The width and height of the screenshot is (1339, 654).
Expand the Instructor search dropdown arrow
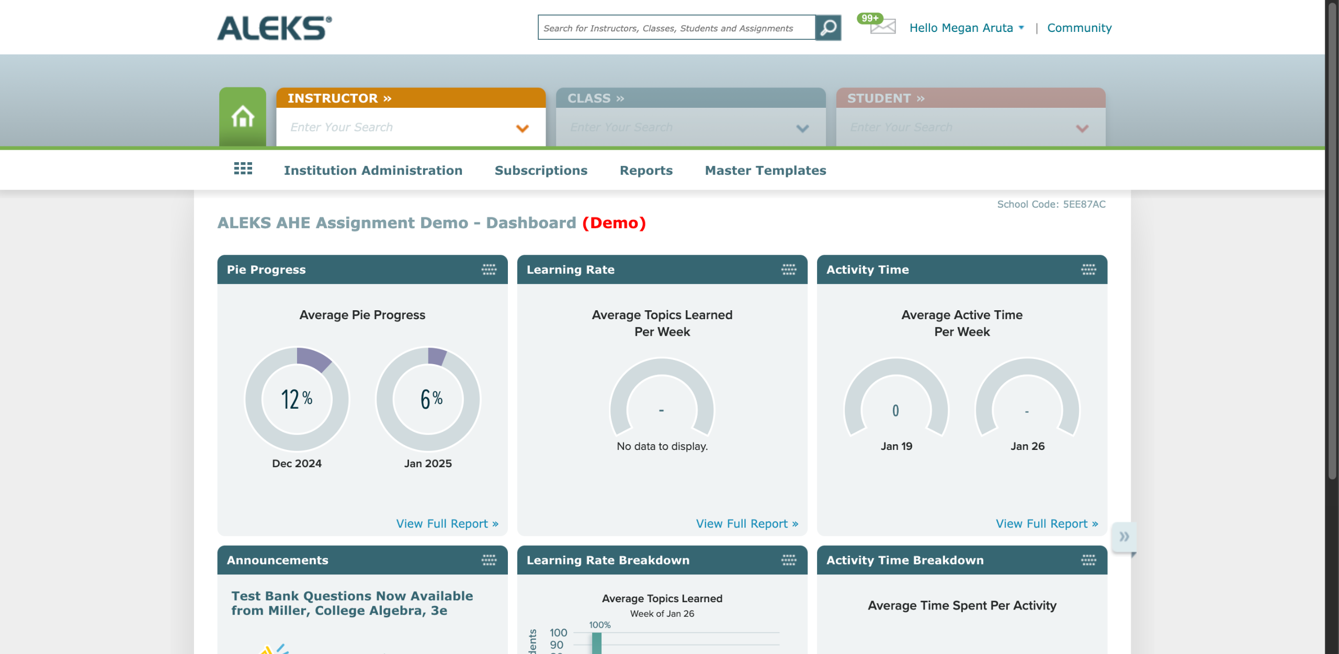522,128
